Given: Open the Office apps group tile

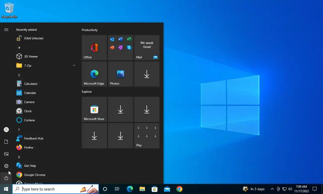Looking at the screenshot, I should point(121,48).
